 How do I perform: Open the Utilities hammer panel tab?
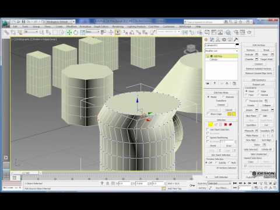236,40
